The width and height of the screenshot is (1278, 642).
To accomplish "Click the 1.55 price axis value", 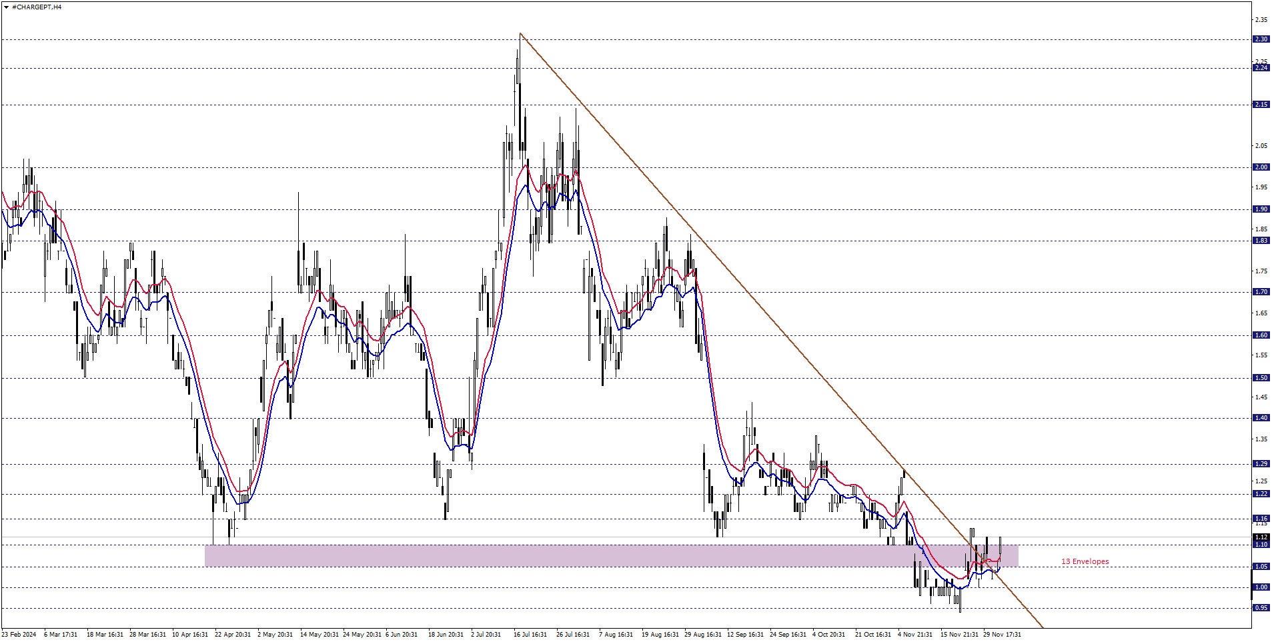I will pos(1261,355).
